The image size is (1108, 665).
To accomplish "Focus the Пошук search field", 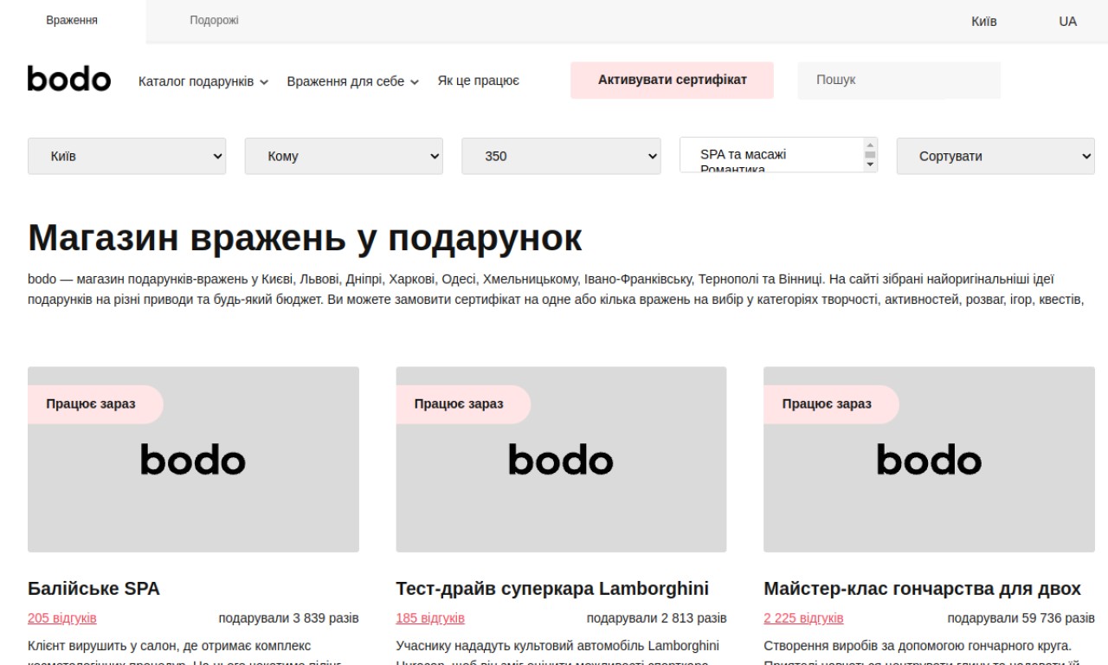I will pos(899,80).
